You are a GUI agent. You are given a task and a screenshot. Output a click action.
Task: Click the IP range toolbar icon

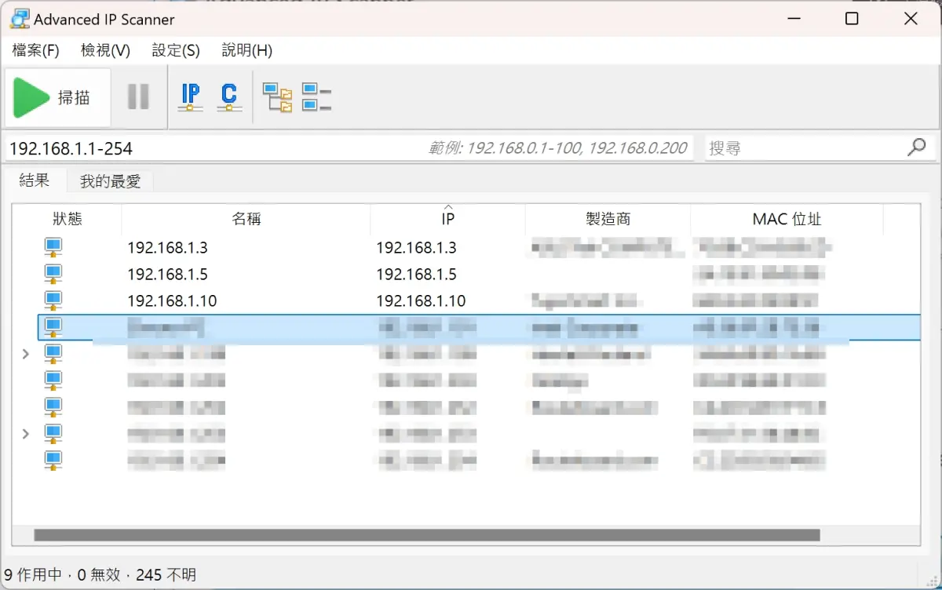190,97
